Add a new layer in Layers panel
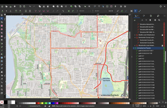Screen dimensions: 167x108 135,20
